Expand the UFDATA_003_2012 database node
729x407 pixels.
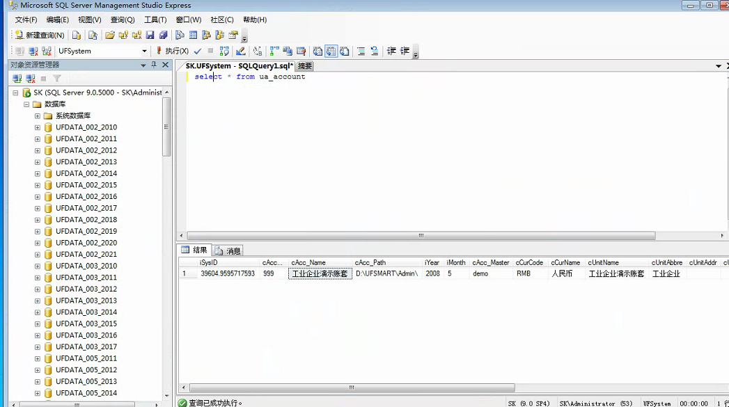pyautogui.click(x=38, y=289)
